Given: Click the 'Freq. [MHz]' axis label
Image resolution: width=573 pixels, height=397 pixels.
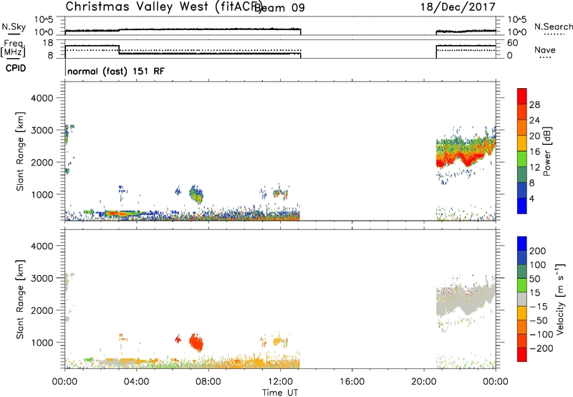Looking at the screenshot, I should tap(14, 48).
